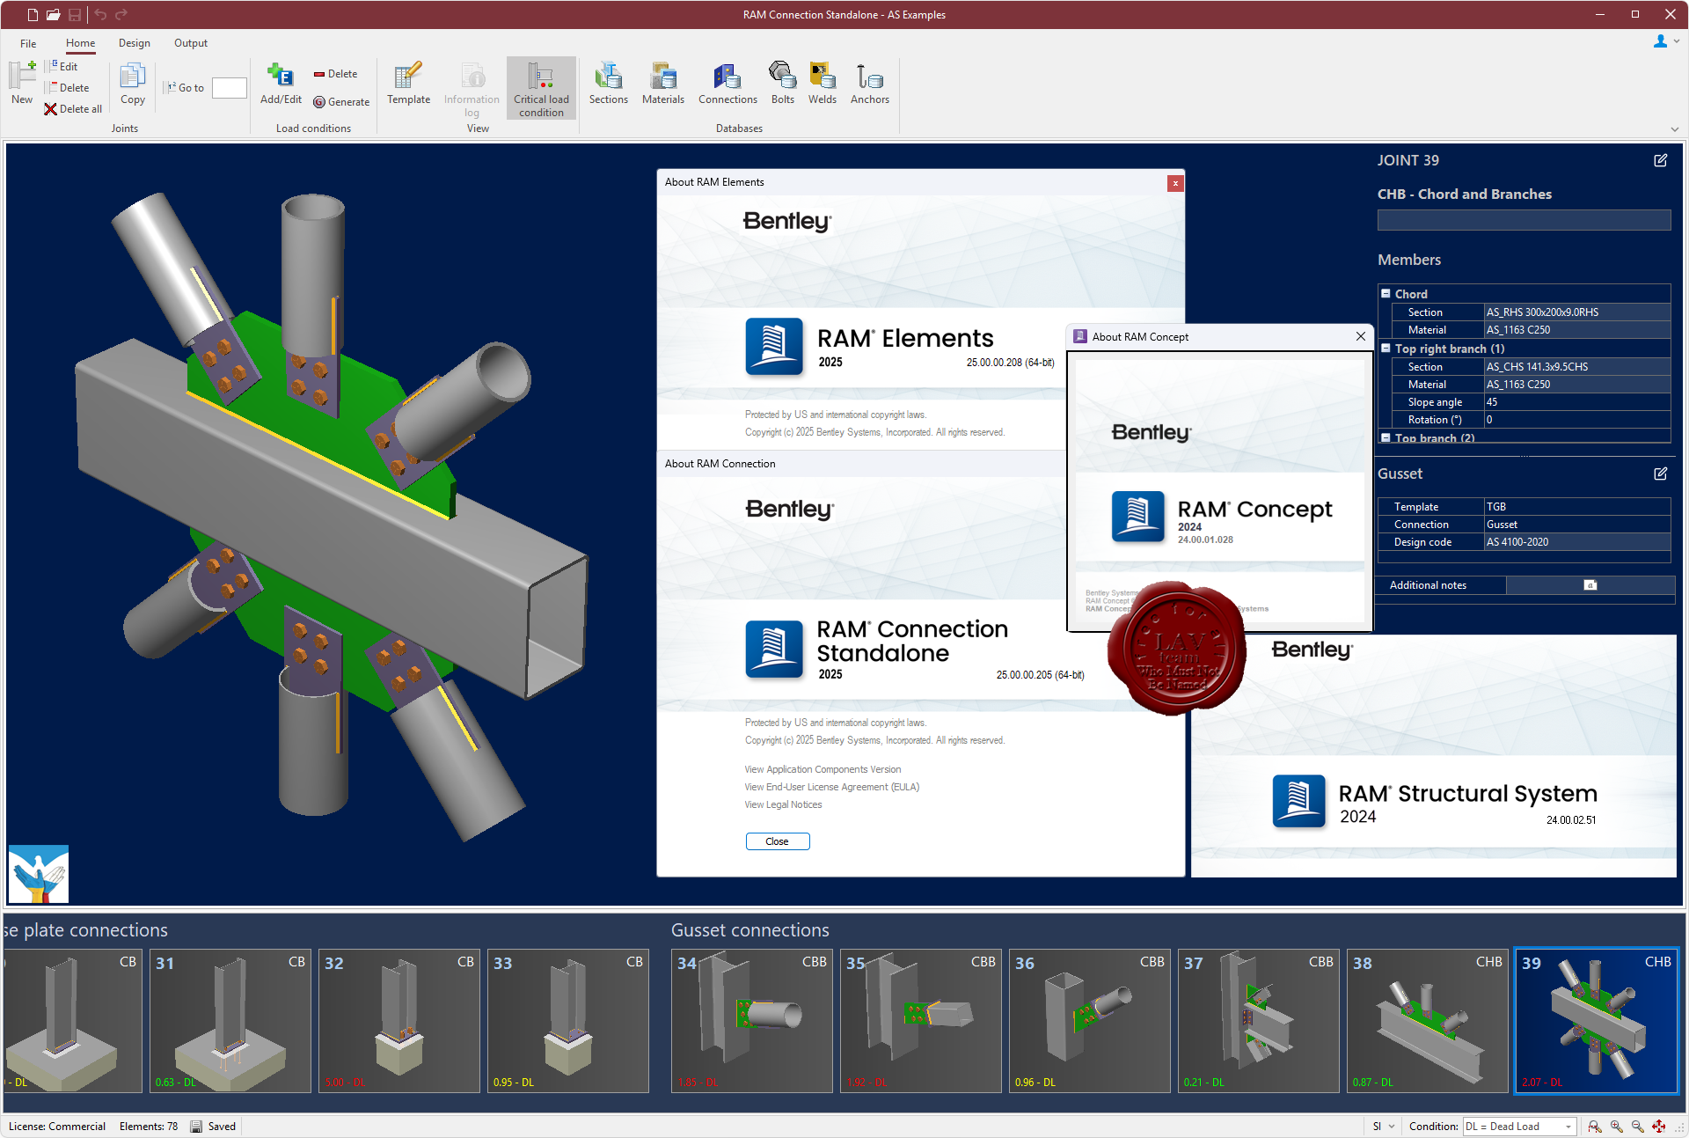This screenshot has height=1138, width=1689.
Task: Select joint 37 gusset thumbnail
Action: click(1259, 1021)
